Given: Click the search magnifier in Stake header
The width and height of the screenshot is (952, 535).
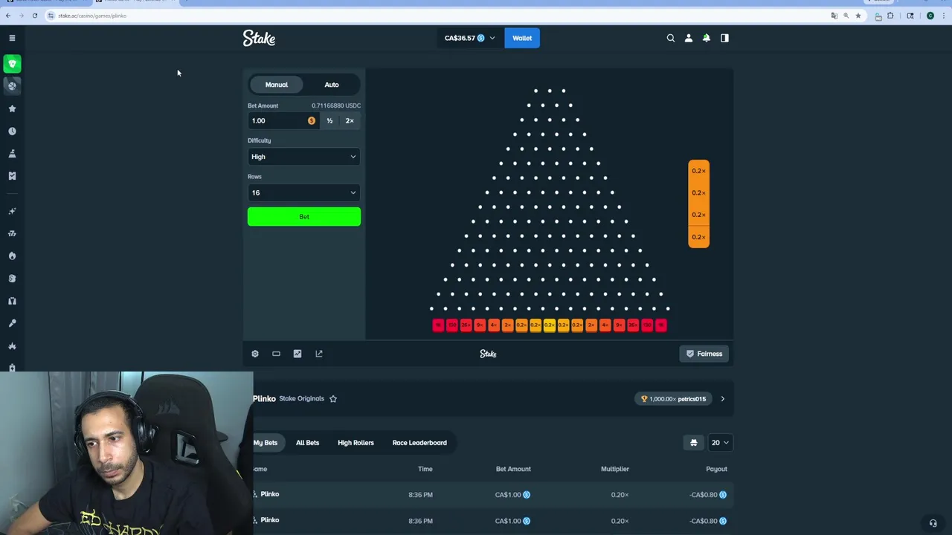Looking at the screenshot, I should pos(670,38).
